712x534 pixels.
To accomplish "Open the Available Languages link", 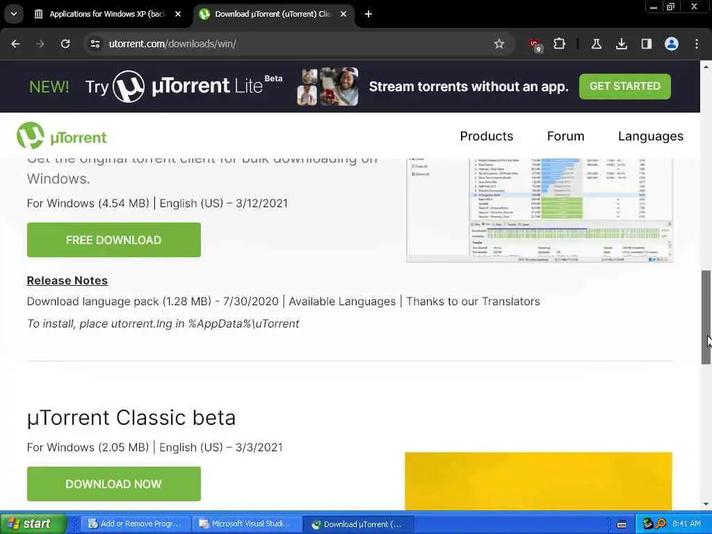I will click(x=342, y=302).
